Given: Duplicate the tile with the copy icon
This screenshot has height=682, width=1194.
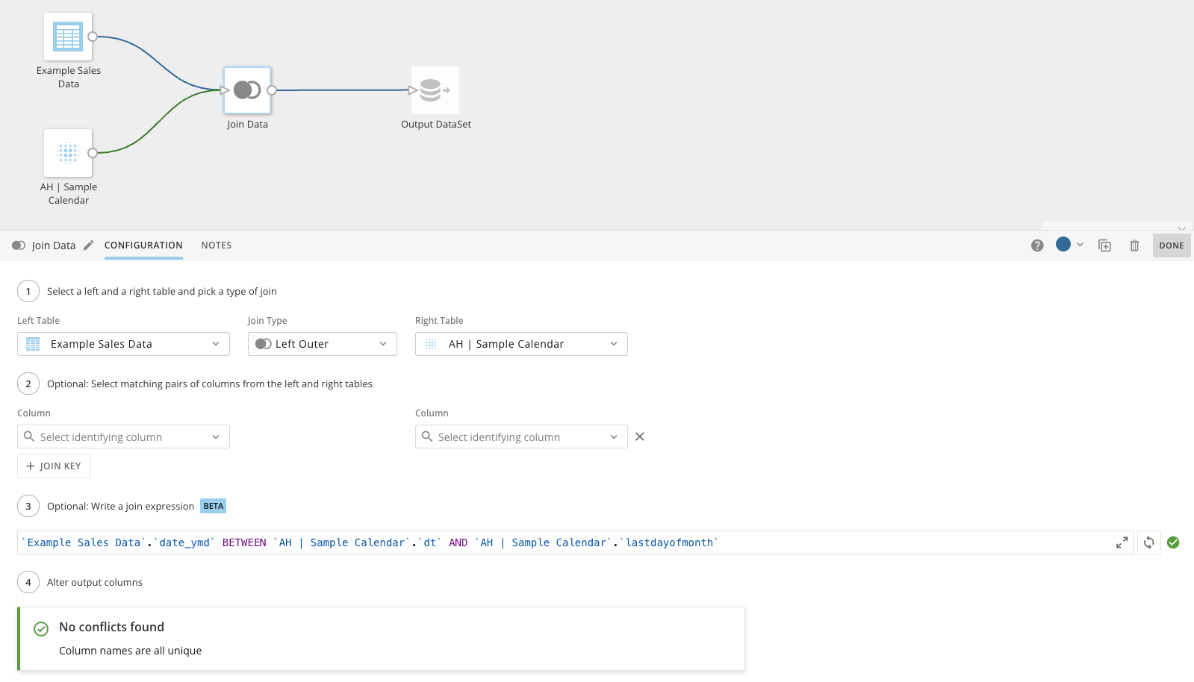Looking at the screenshot, I should [x=1105, y=245].
